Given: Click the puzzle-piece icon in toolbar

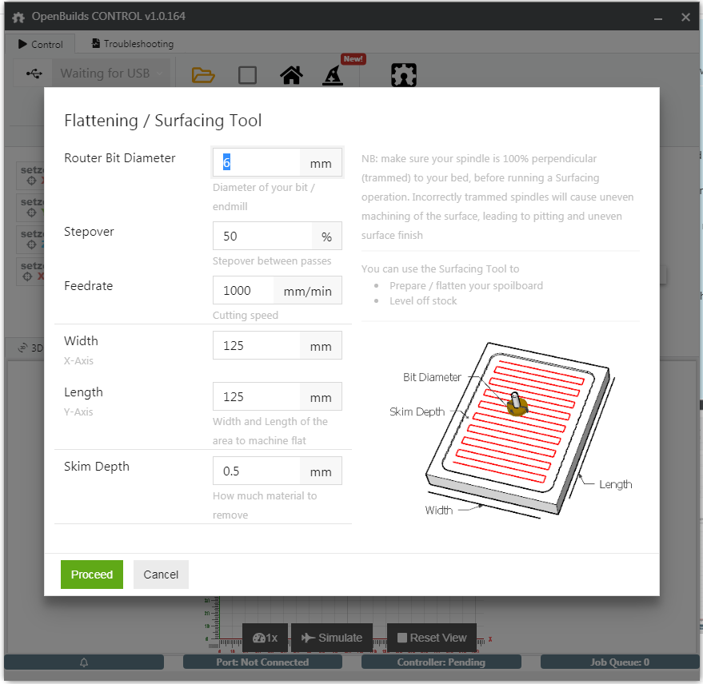Looking at the screenshot, I should (404, 75).
